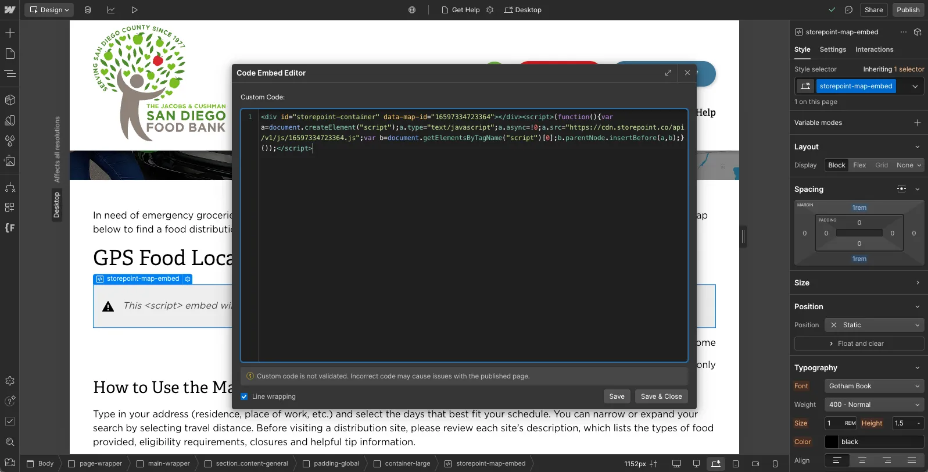Set display to Flex
This screenshot has width=928, height=472.
[859, 165]
